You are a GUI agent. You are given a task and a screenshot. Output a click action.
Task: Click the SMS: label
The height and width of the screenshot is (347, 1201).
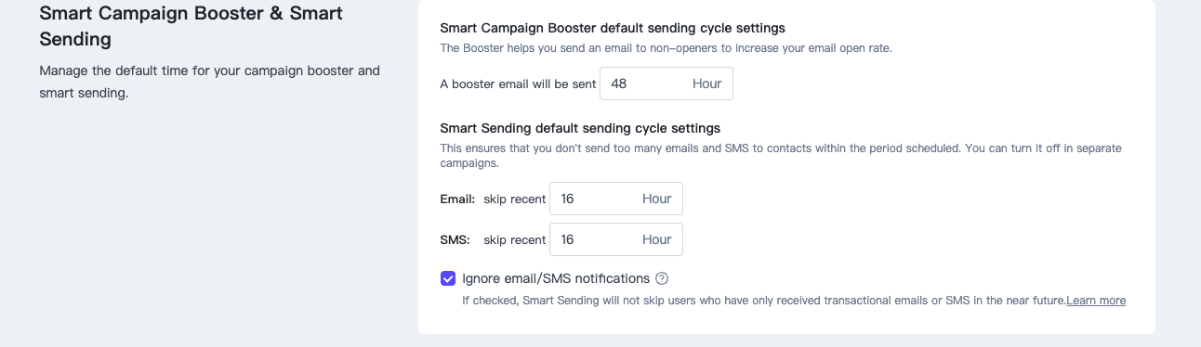[455, 239]
